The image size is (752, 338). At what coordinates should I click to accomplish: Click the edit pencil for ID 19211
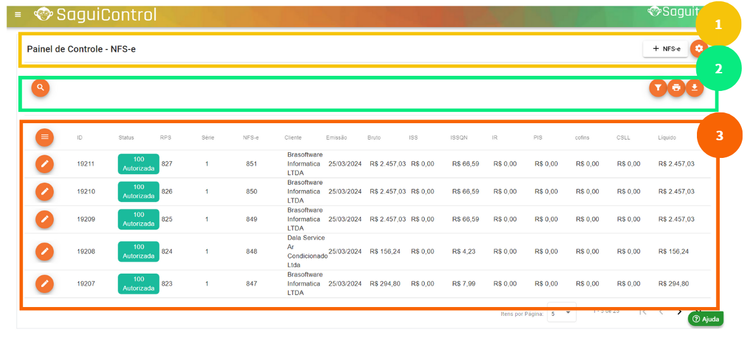tap(44, 164)
